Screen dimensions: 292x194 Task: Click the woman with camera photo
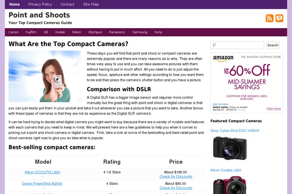[45, 76]
